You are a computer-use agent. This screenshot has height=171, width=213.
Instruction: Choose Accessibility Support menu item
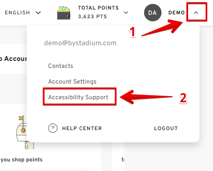pyautogui.click(x=78, y=97)
